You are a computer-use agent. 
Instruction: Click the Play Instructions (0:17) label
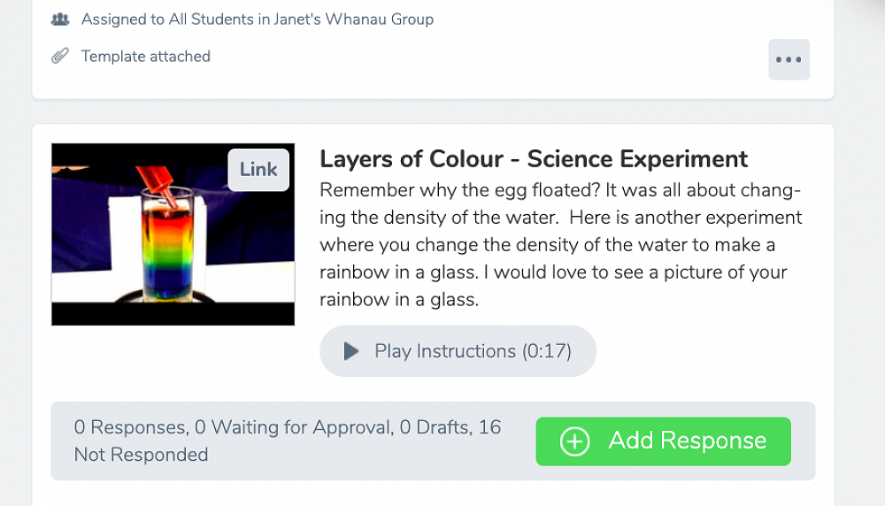point(473,351)
